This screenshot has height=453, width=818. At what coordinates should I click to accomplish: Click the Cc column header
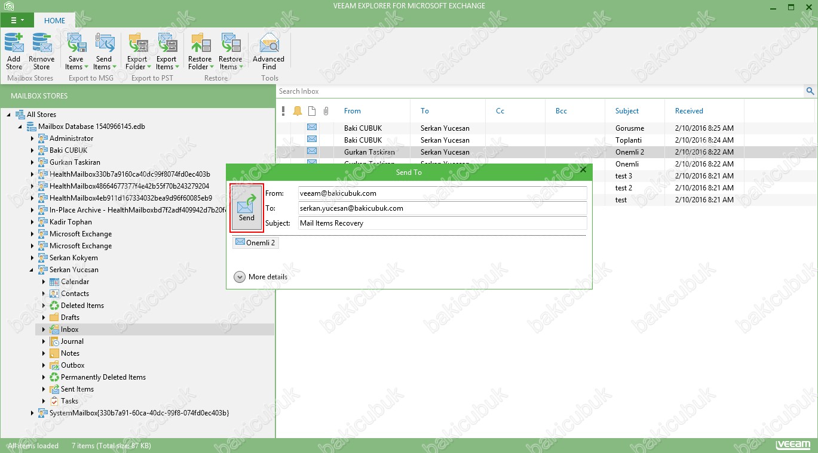pos(500,111)
